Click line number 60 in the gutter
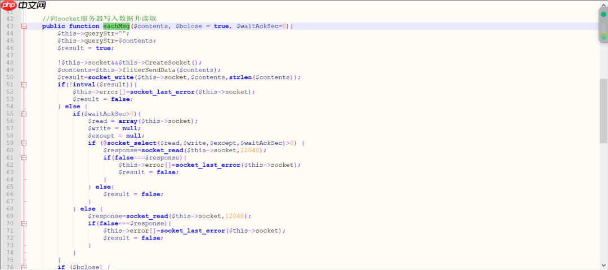Viewport: 608px width, 270px height. 10,151
